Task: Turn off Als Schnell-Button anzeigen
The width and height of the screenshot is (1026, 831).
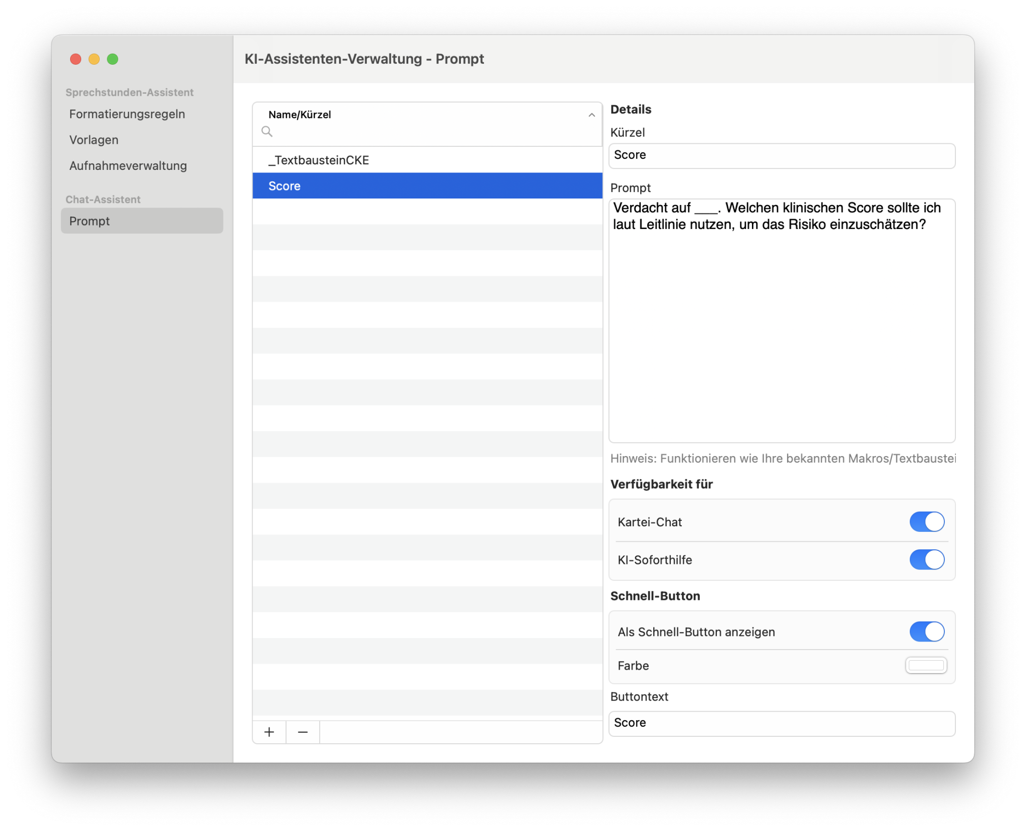Action: 927,632
